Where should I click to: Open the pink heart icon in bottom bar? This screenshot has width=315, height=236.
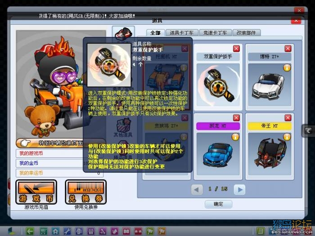coord(114,232)
